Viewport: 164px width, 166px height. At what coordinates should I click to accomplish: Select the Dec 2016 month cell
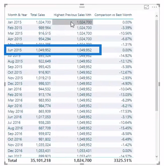(15, 151)
